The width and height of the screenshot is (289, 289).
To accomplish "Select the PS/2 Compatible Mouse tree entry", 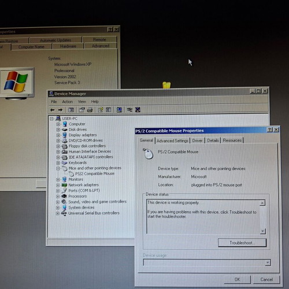I will 95,173.
